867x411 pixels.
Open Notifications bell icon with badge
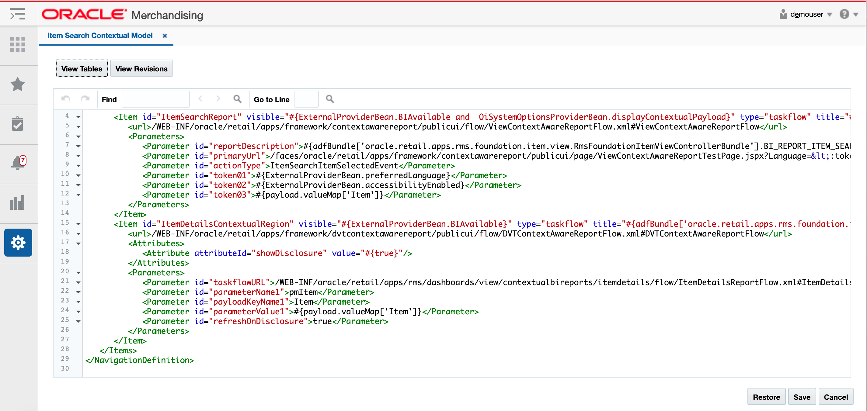(18, 163)
